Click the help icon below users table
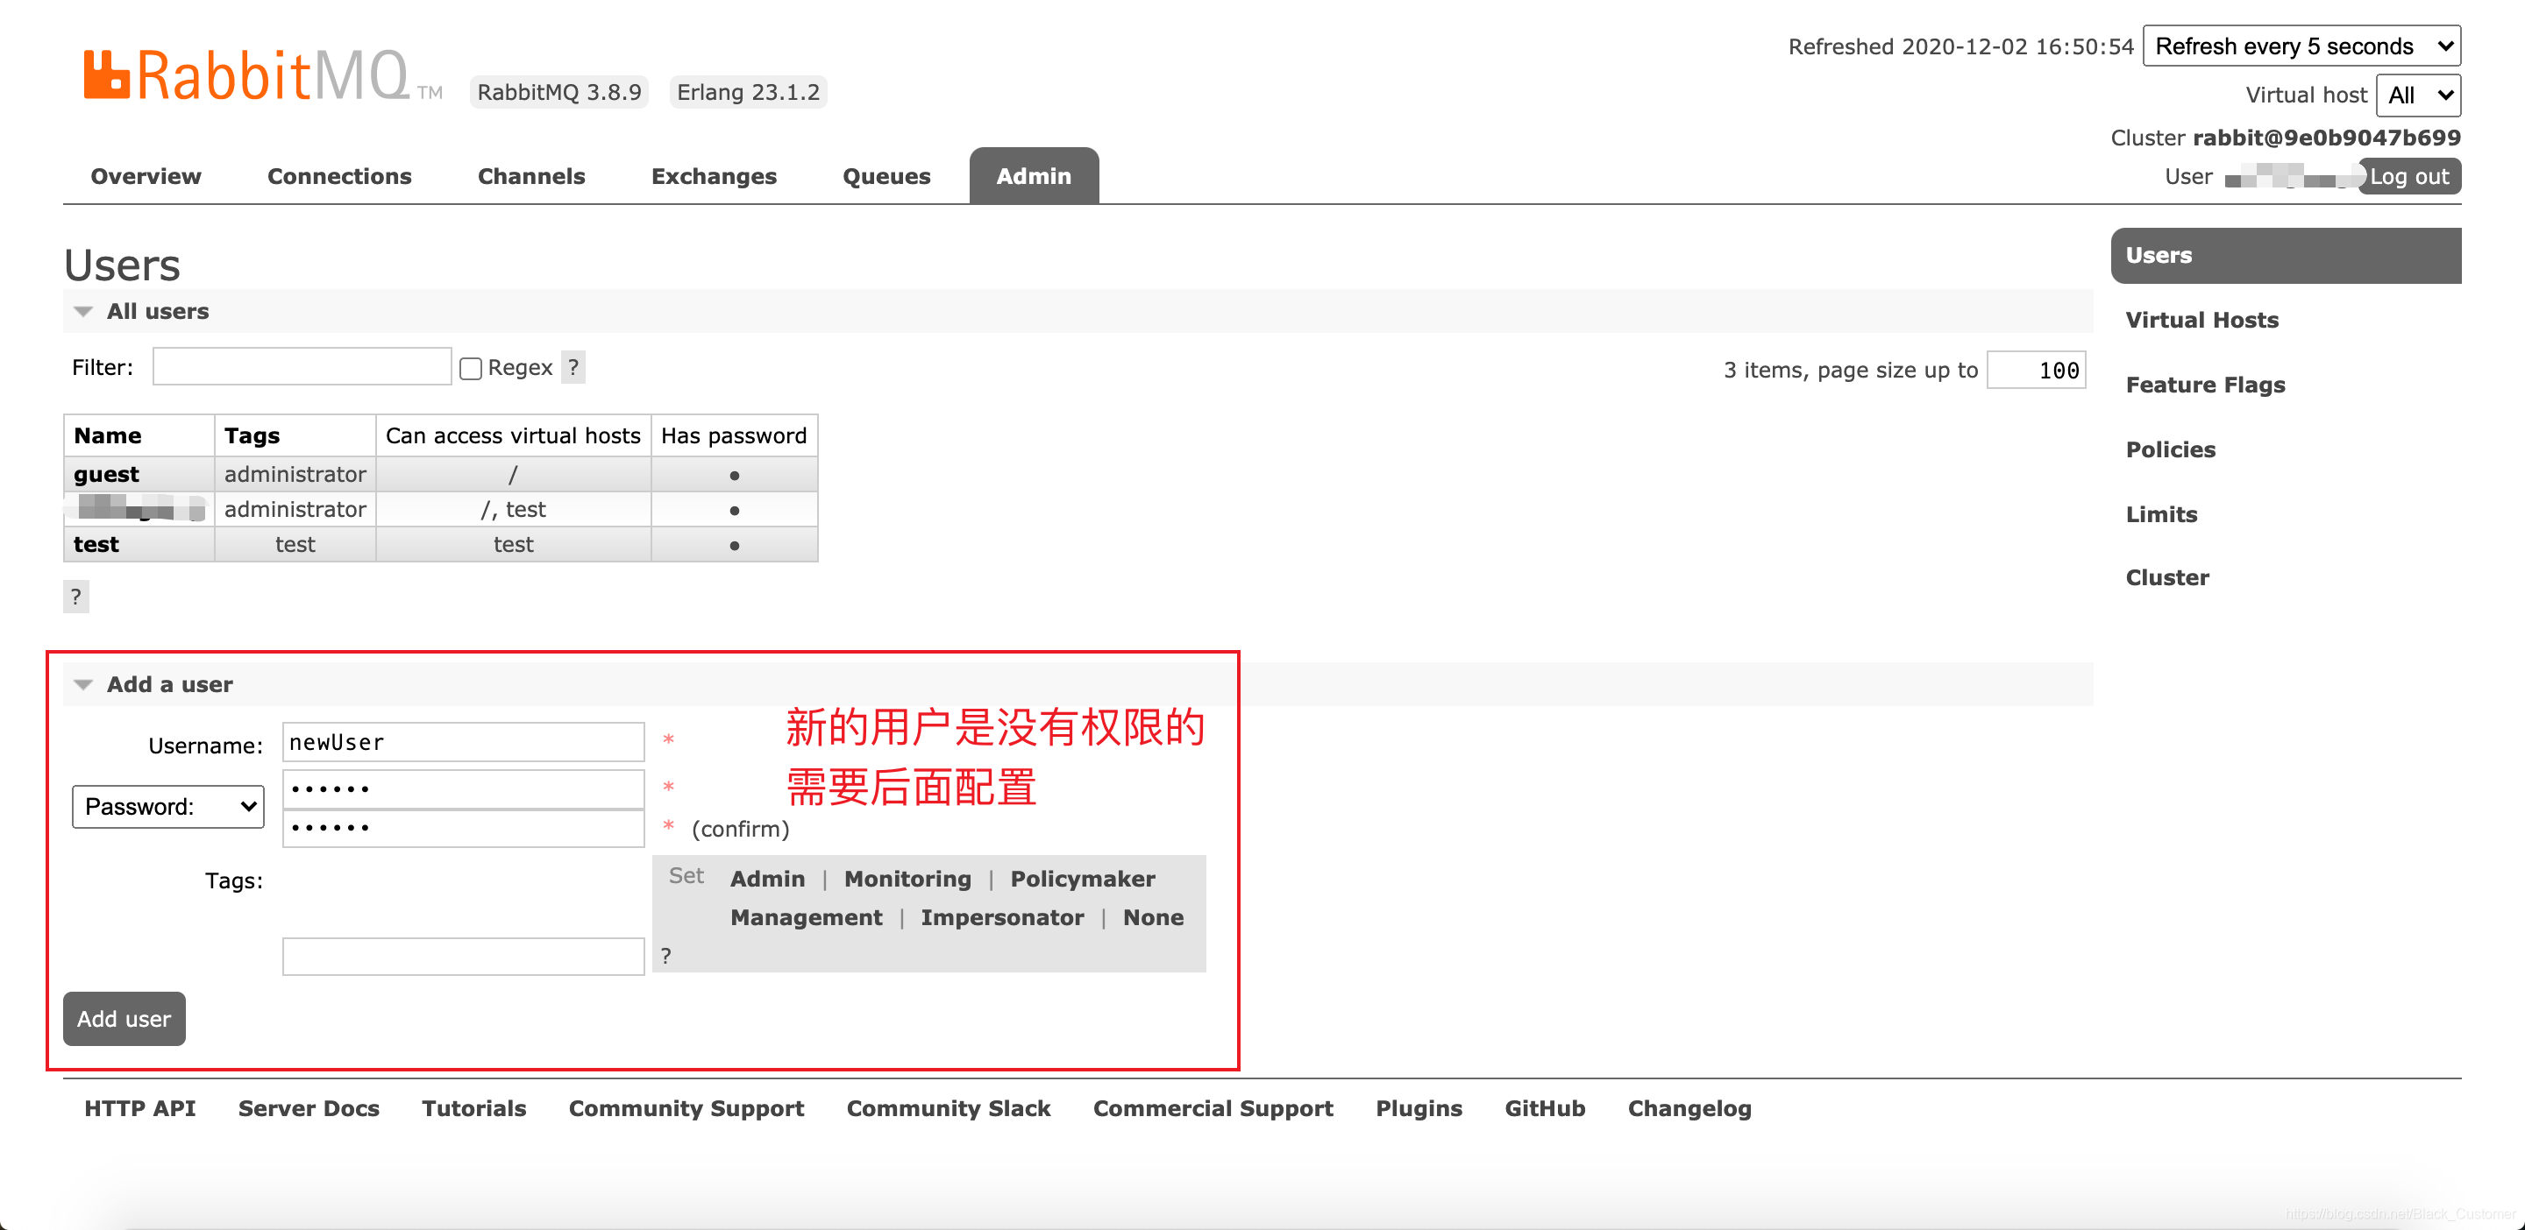This screenshot has width=2525, height=1230. [75, 597]
